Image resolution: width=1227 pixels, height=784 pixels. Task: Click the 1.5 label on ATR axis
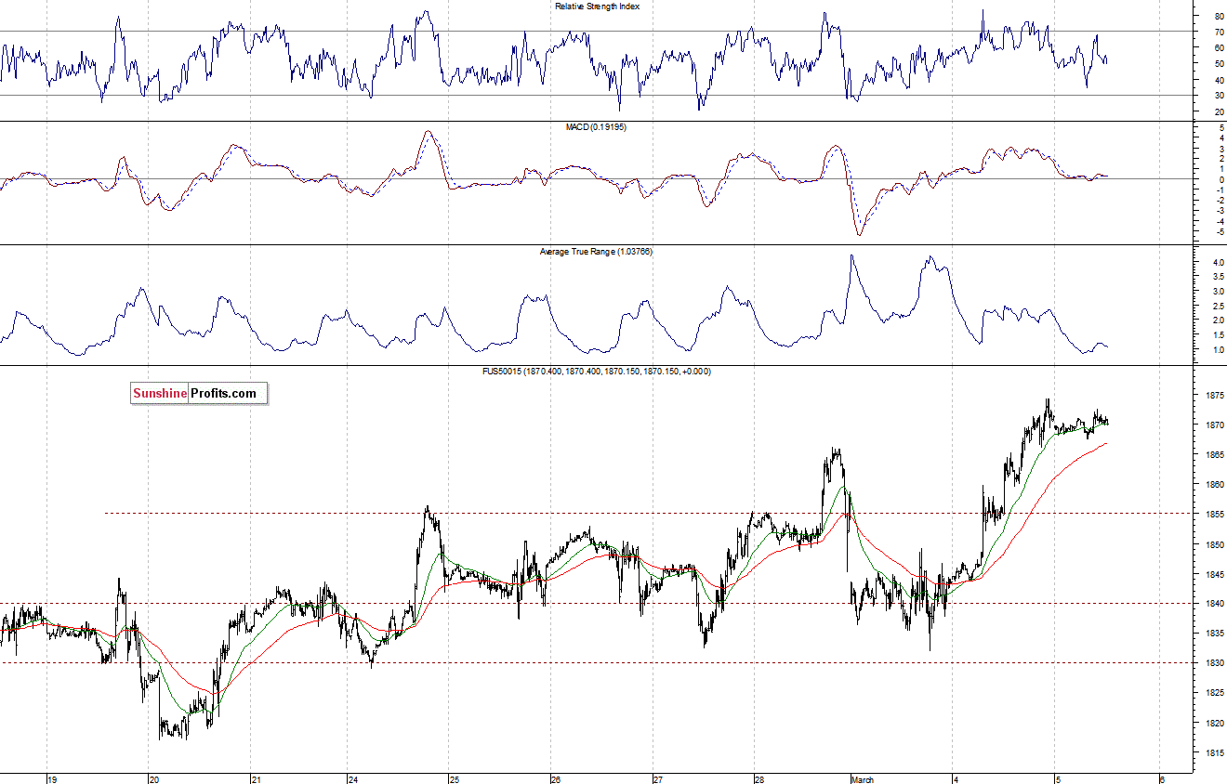pyautogui.click(x=1218, y=335)
